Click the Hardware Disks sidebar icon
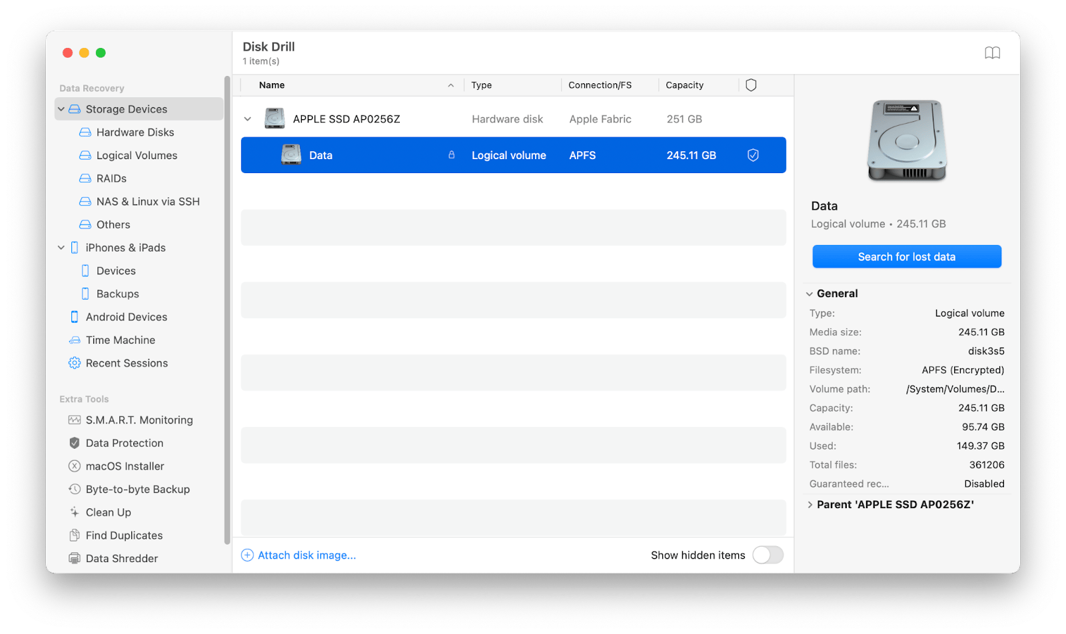The width and height of the screenshot is (1066, 634). 85,133
